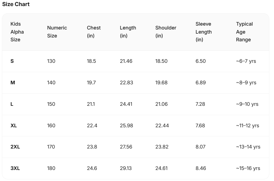
Task: Click the S size row label
Action: click(x=12, y=61)
